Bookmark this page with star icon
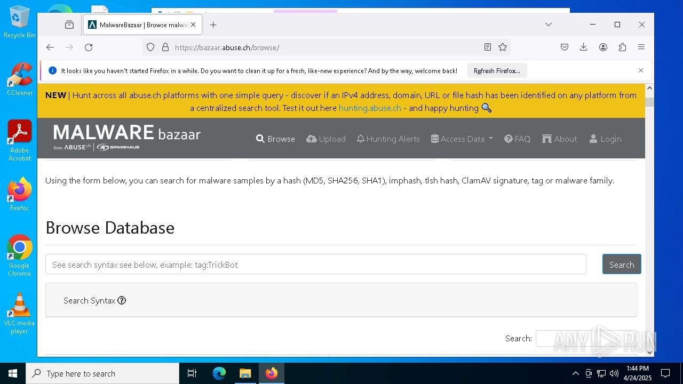Screen dimensions: 683x384 [x=503, y=47]
